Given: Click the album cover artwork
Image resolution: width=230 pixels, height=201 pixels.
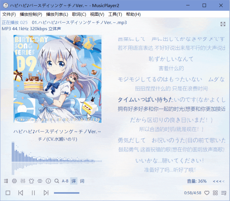Looking at the screenshot, I should [x=57, y=79].
